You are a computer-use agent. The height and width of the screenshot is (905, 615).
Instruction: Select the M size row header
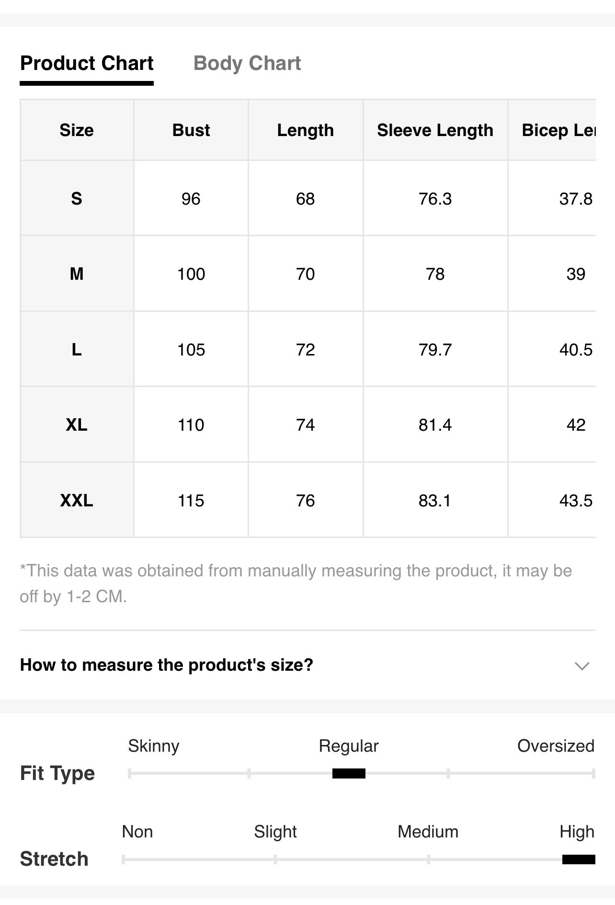click(x=77, y=274)
